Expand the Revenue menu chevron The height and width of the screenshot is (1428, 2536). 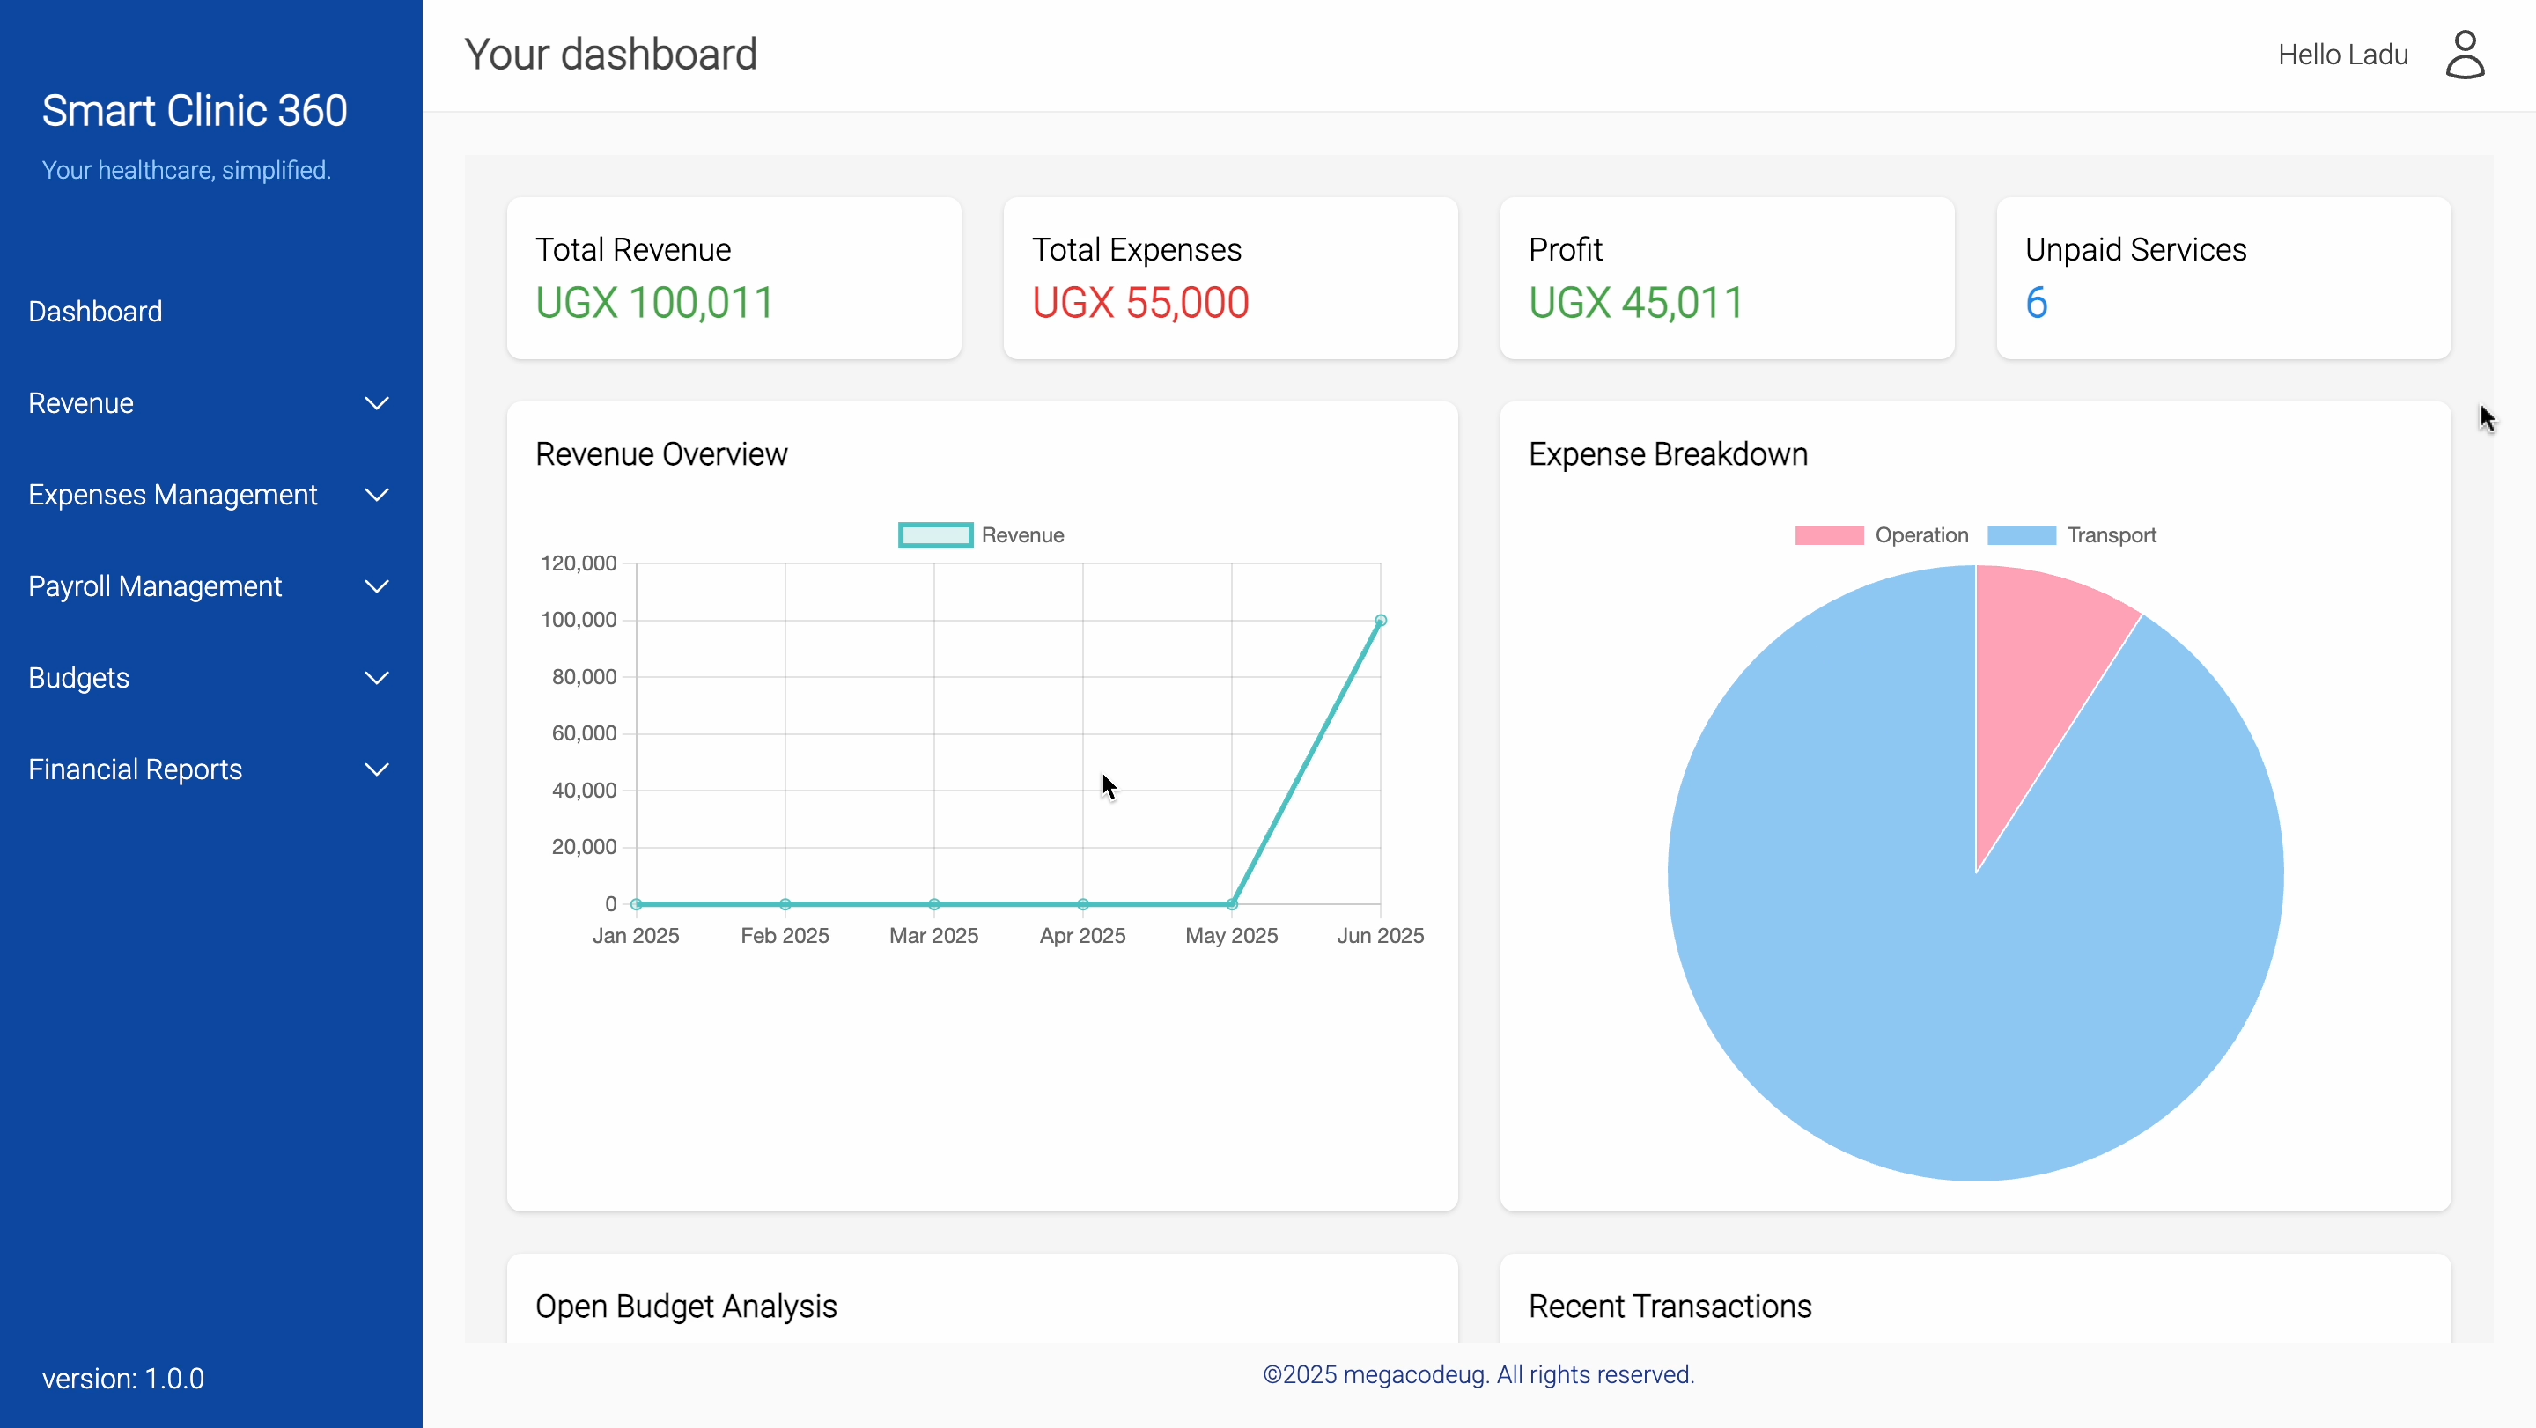pyautogui.click(x=377, y=403)
